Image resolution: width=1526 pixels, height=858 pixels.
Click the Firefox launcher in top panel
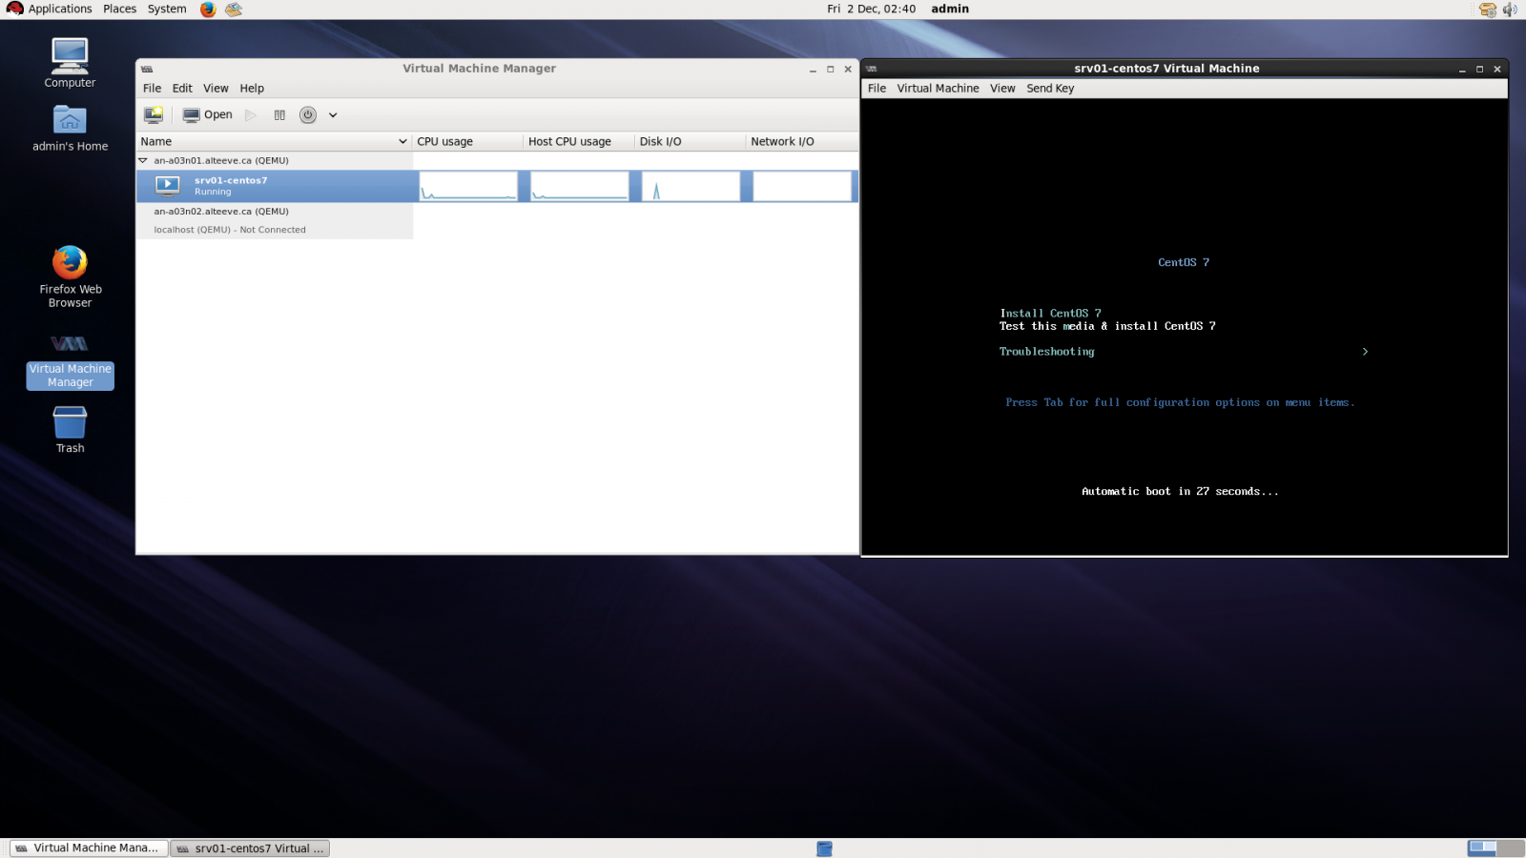[x=208, y=10]
